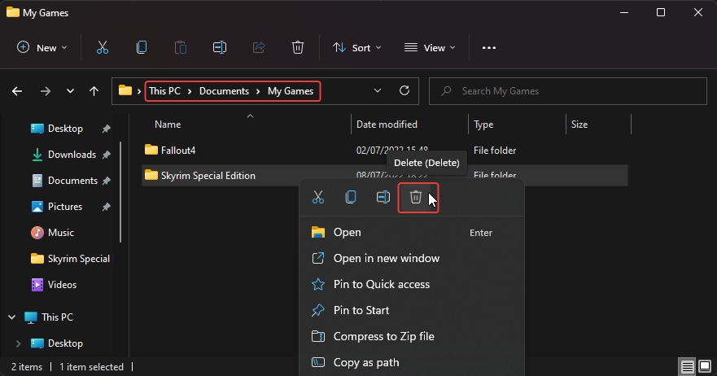Open the Sort dropdown menu
717x376 pixels.
356,48
